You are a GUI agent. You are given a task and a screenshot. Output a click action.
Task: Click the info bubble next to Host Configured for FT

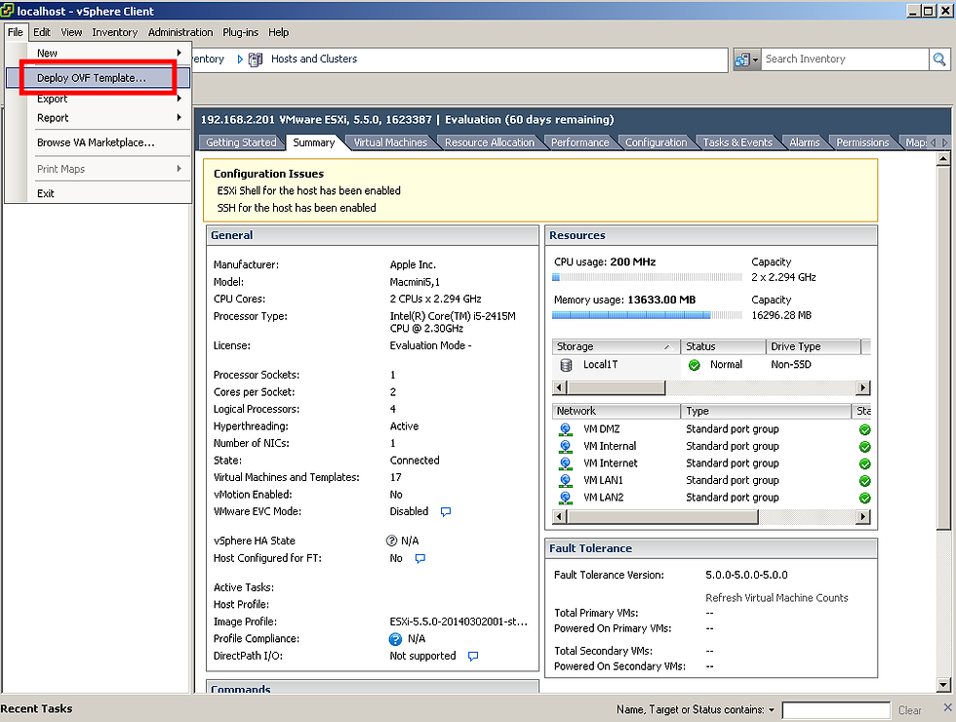click(x=420, y=558)
